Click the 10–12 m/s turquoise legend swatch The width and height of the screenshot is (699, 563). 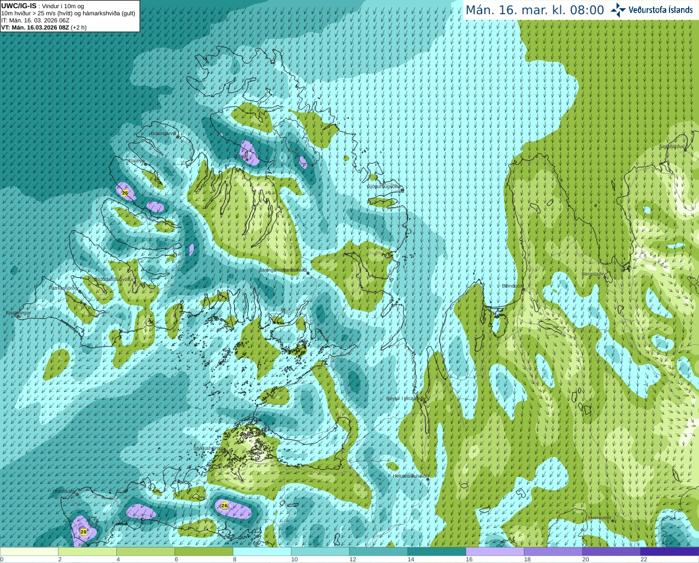pyautogui.click(x=320, y=552)
